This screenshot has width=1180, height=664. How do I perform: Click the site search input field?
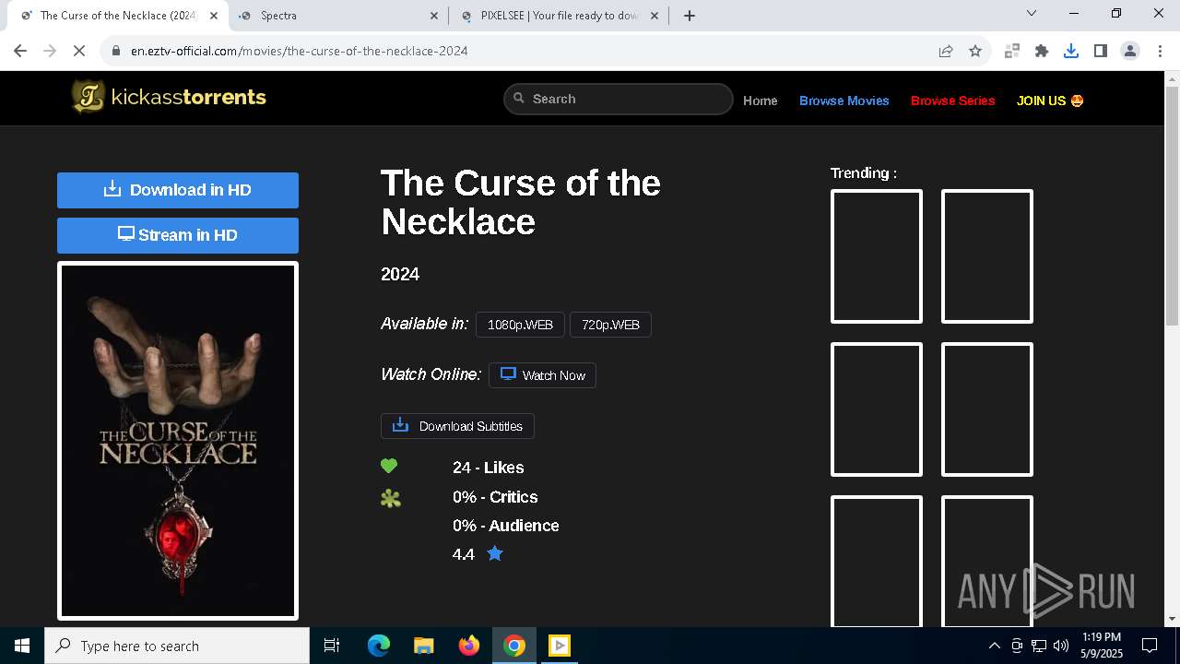coord(619,99)
